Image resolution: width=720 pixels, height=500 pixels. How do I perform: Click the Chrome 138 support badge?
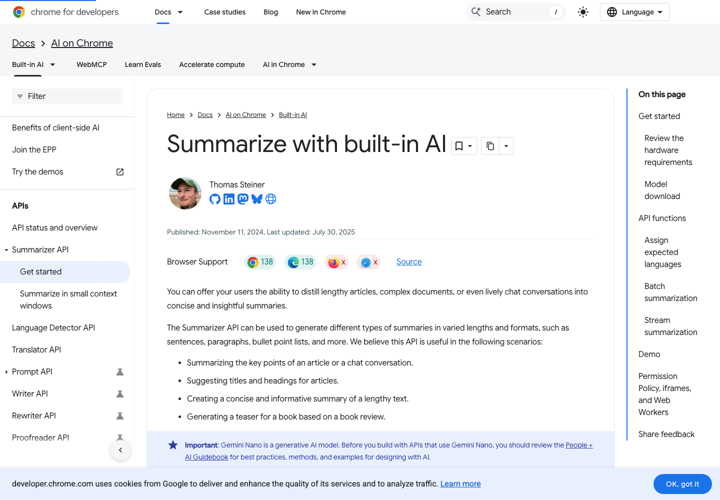(260, 262)
